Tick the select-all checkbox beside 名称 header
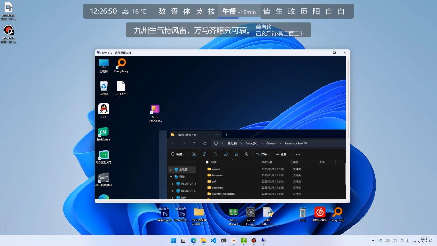This screenshot has width=437, height=246. (x=207, y=162)
